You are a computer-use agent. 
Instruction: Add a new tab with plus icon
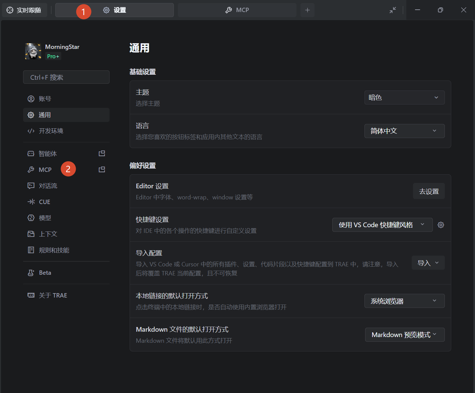click(307, 10)
